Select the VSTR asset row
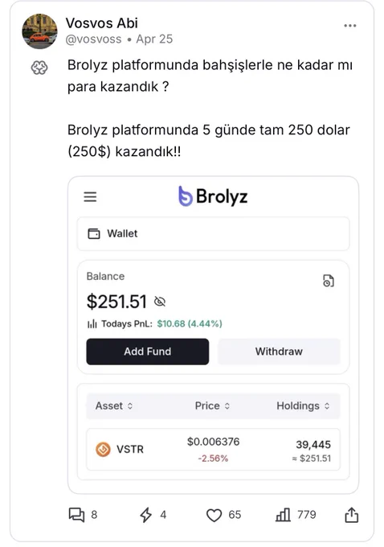384x547 pixels. [213, 450]
